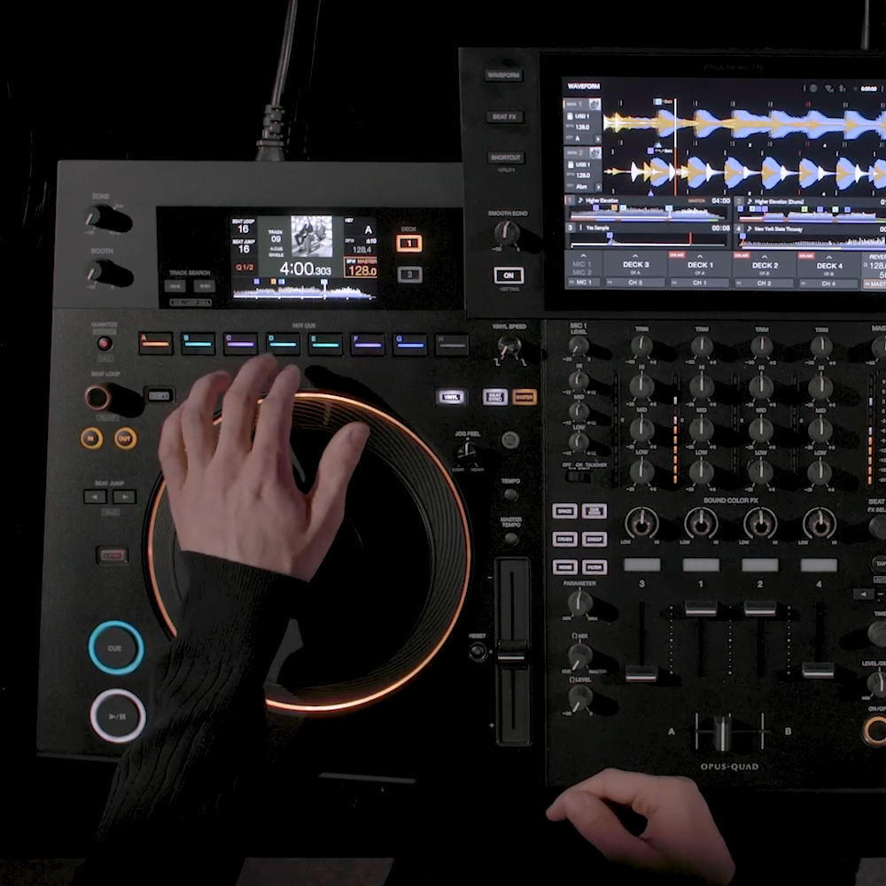The width and height of the screenshot is (886, 886).
Task: Tap headphone cue button for channel 4
Action: tap(819, 564)
